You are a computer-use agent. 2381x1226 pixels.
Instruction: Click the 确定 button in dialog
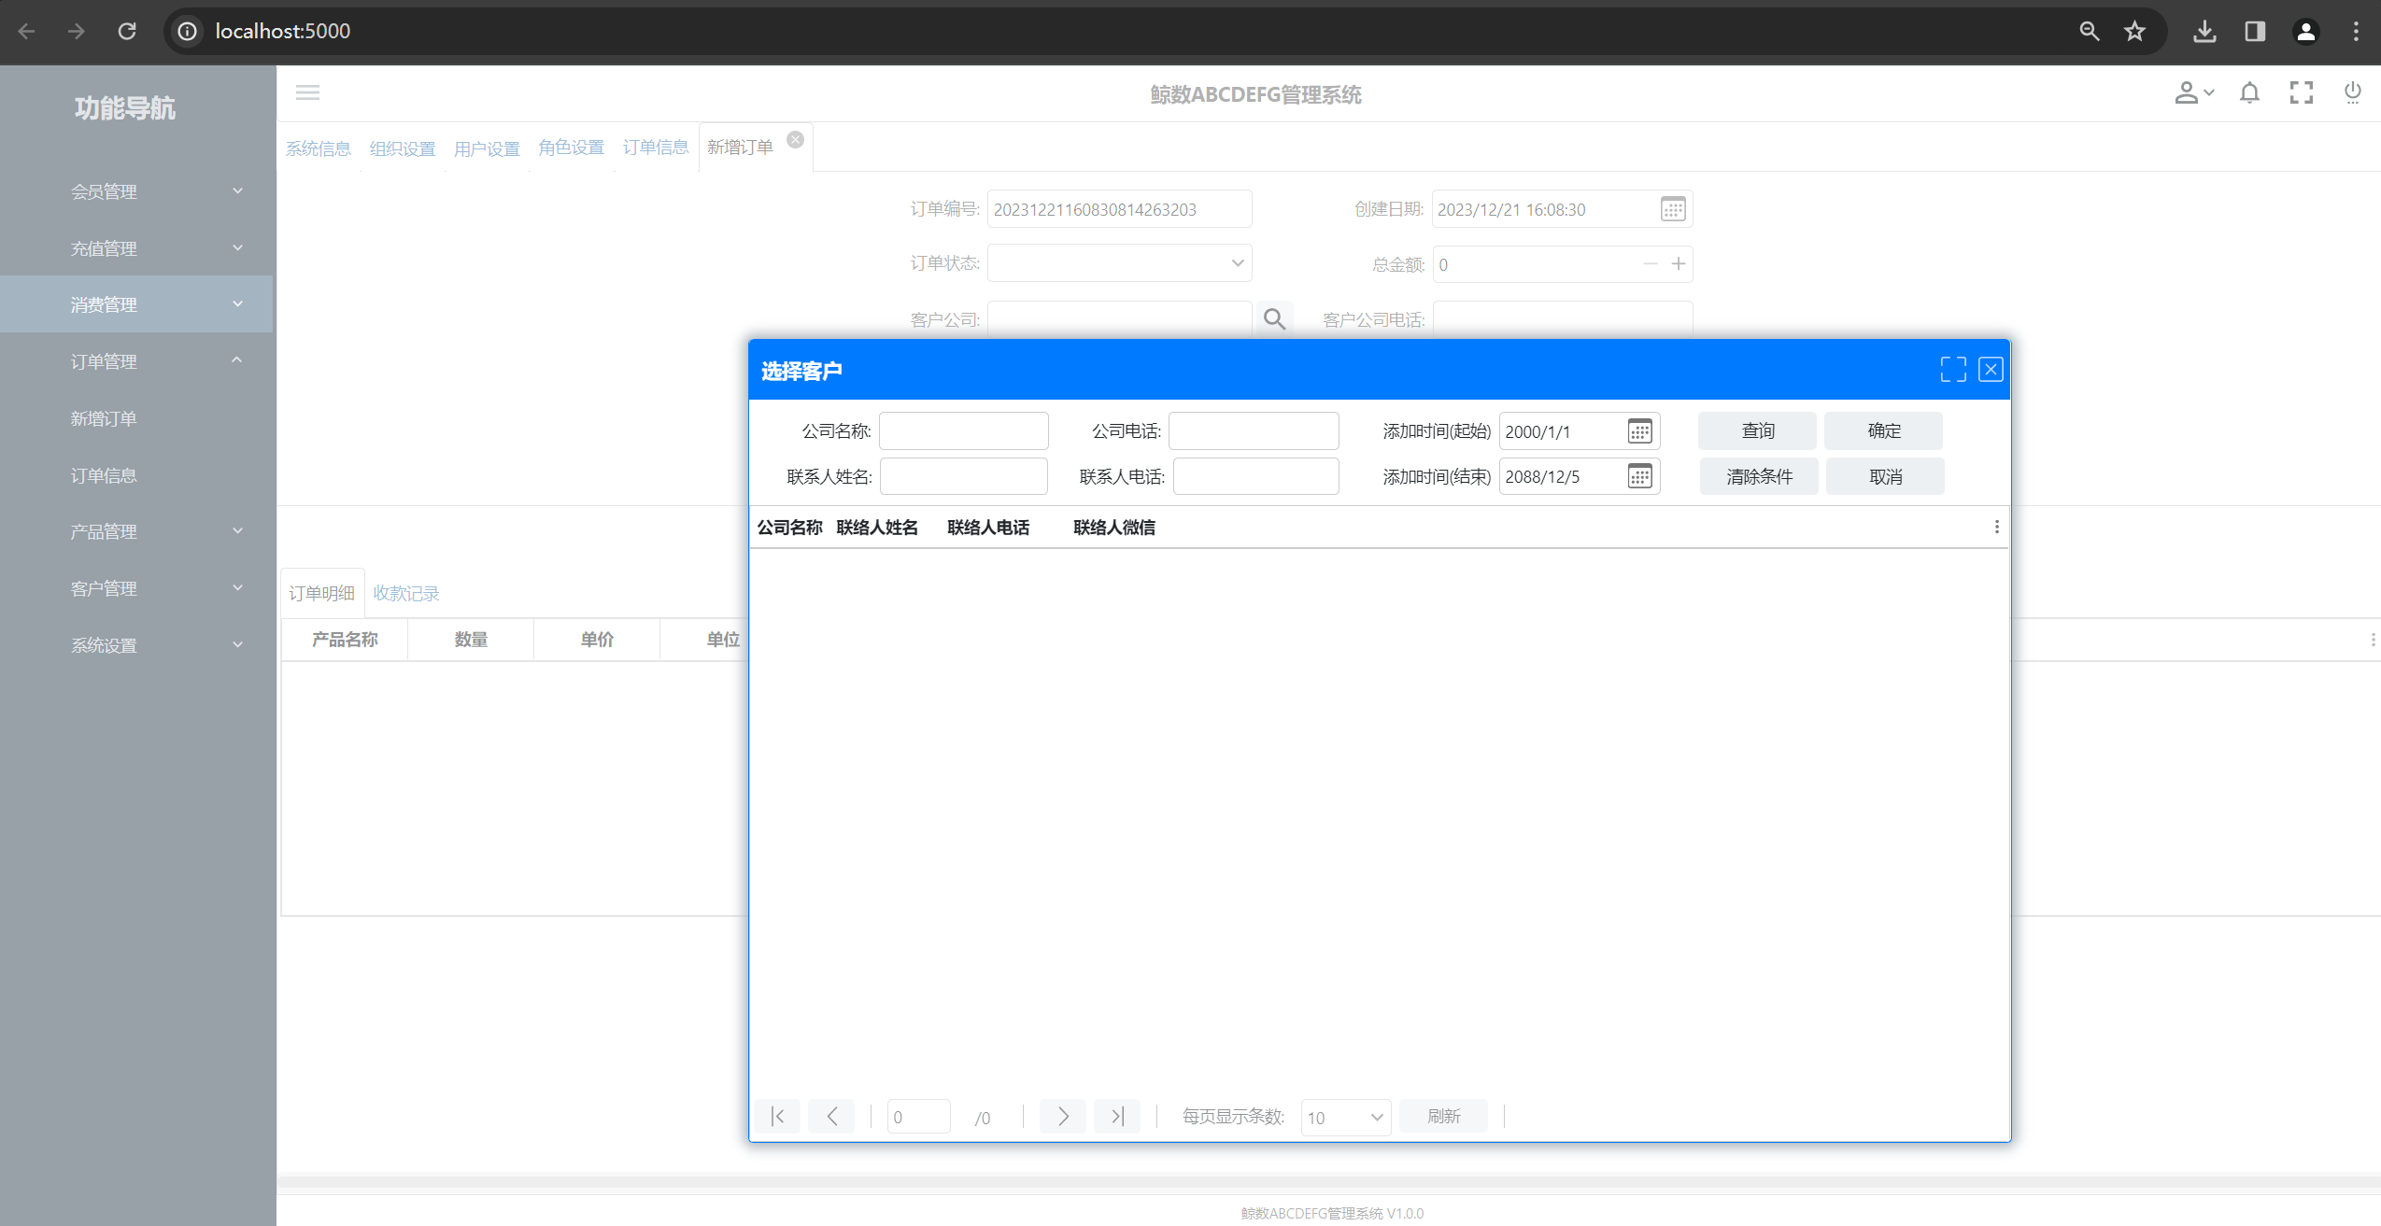[1883, 430]
